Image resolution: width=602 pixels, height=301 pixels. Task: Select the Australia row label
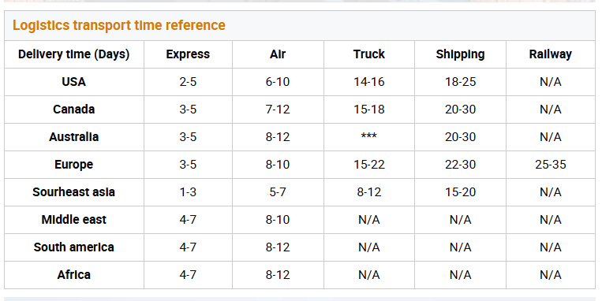pos(73,137)
